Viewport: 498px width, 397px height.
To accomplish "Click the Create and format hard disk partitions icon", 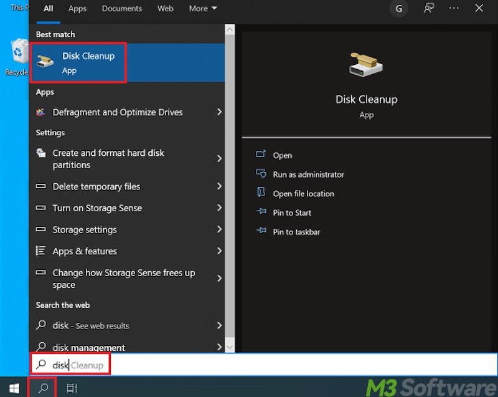I will [x=40, y=153].
